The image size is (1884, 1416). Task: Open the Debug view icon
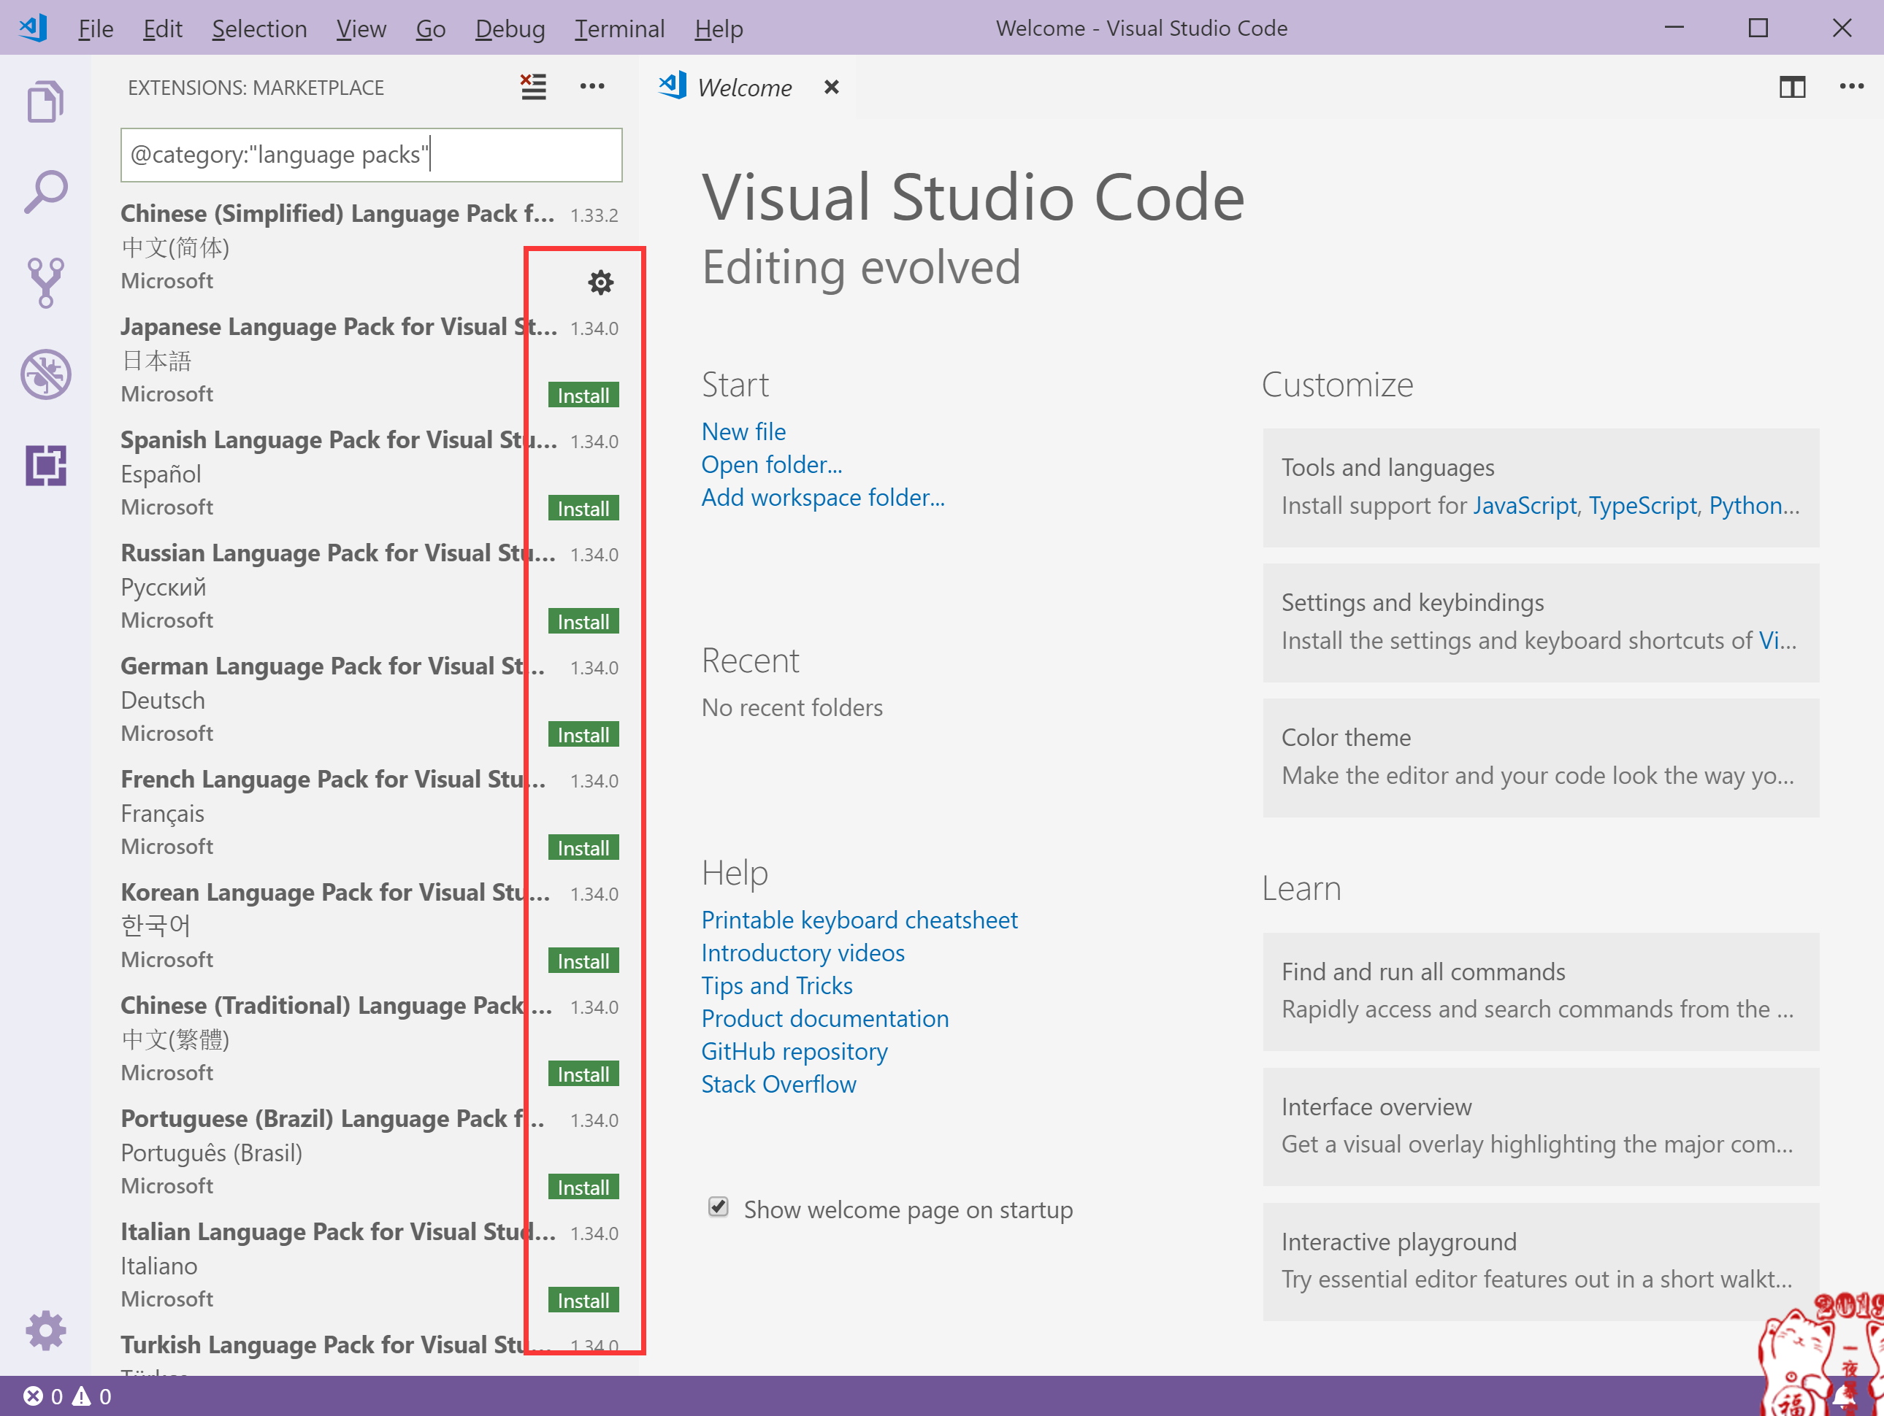point(45,374)
